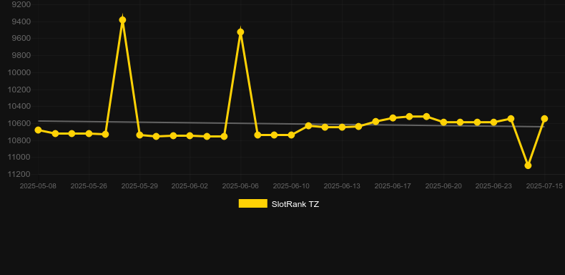Click the 2025-05-08 date axis label

pos(38,186)
